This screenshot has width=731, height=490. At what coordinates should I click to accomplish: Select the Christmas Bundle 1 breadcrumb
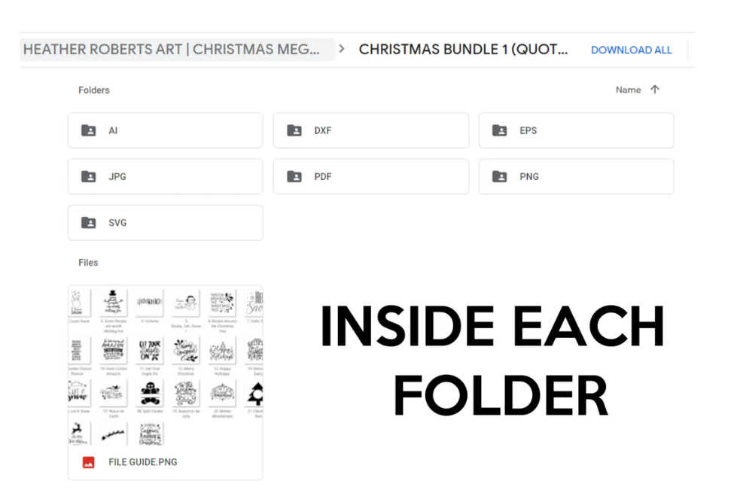pos(463,50)
